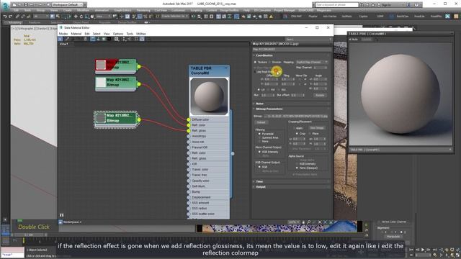The height and width of the screenshot is (259, 461).
Task: Click the zoom extents magnifier icon in toolbar
Action: click(x=117, y=39)
